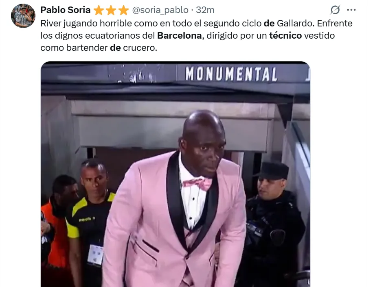Click the @soria_pablo handle
Screen dimensions: 375x287
point(160,10)
